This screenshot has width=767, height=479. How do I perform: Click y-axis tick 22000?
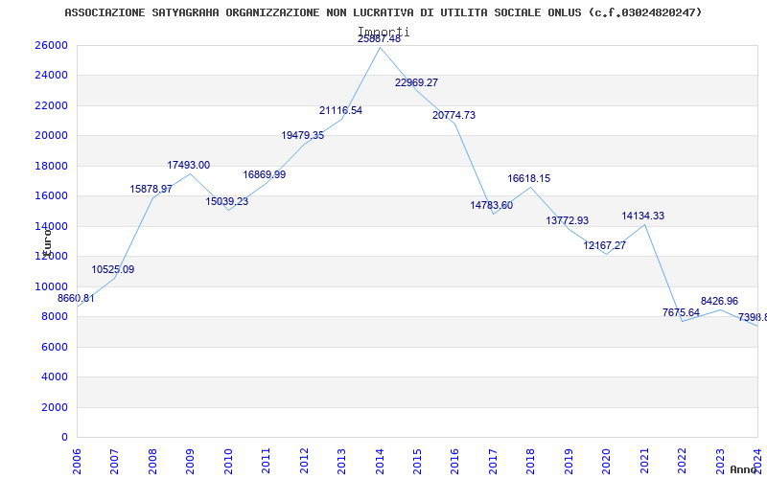click(51, 105)
